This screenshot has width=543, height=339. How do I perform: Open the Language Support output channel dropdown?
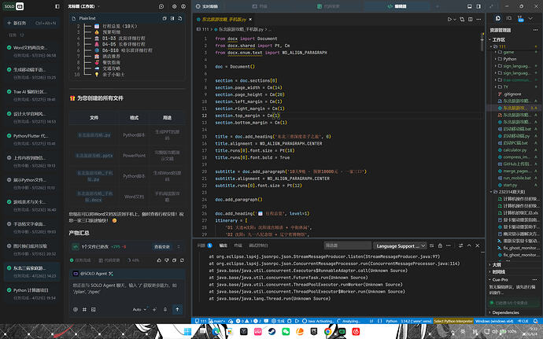(400, 246)
